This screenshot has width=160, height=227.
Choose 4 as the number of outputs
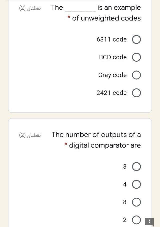click(136, 184)
